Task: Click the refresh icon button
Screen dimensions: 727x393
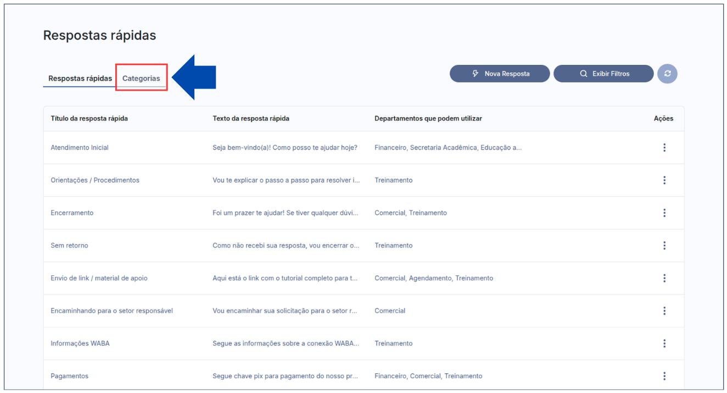Action: coord(667,74)
